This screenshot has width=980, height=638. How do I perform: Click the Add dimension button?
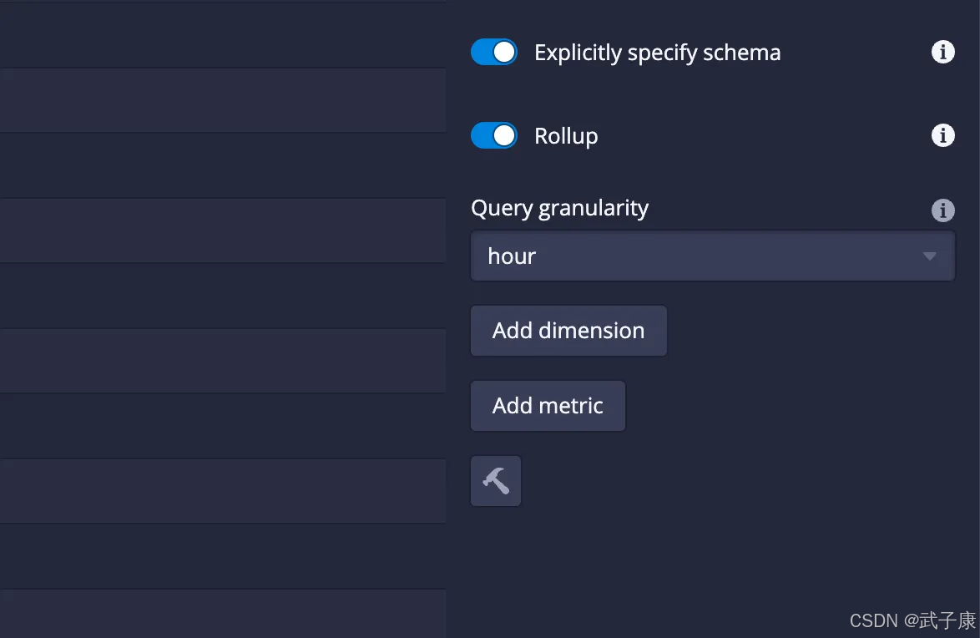pos(568,331)
